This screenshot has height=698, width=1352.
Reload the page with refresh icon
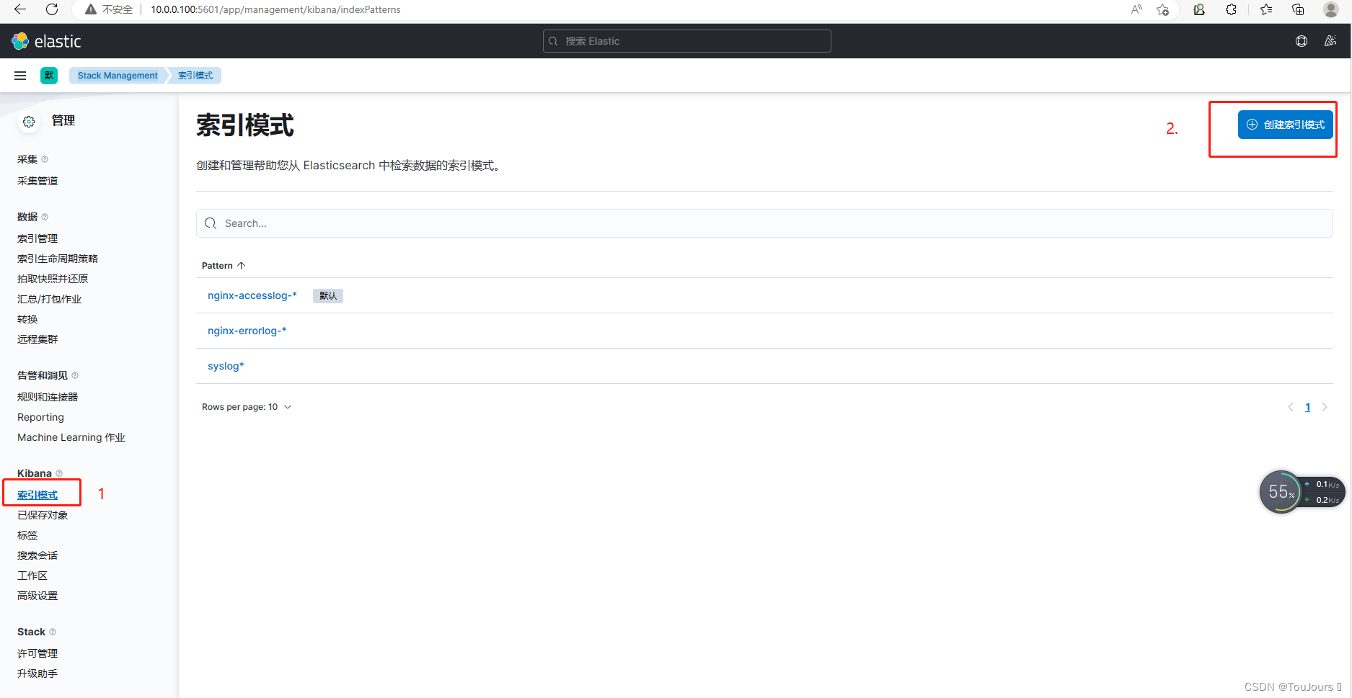(x=52, y=9)
